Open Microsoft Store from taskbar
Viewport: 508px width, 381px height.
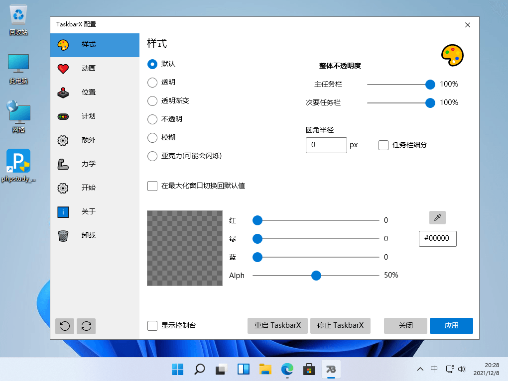(309, 369)
